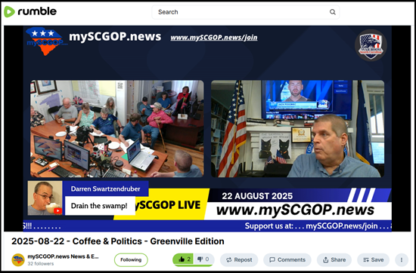Screen dimensions: 416x273
Task: Open mySCGOP.news channel avatar
Action: tap(18, 259)
